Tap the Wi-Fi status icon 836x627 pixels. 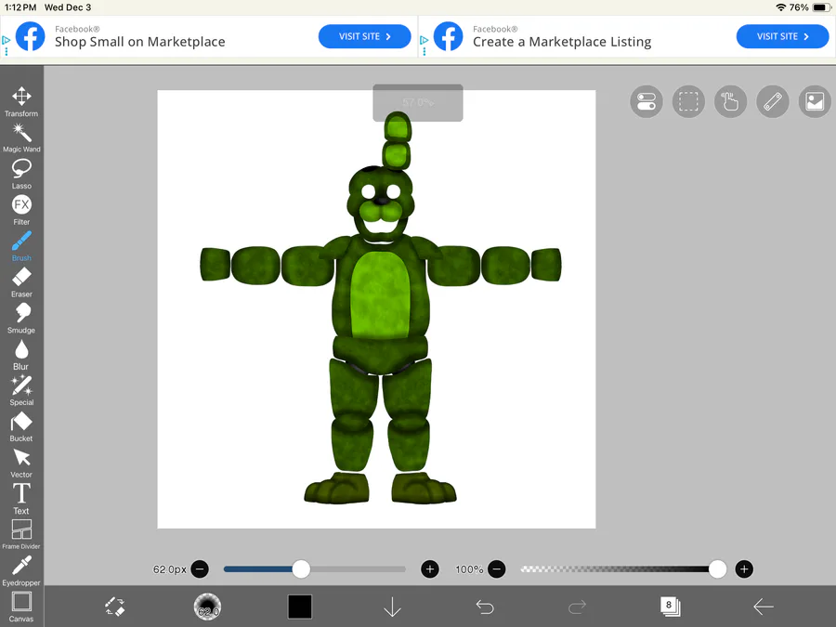[781, 7]
